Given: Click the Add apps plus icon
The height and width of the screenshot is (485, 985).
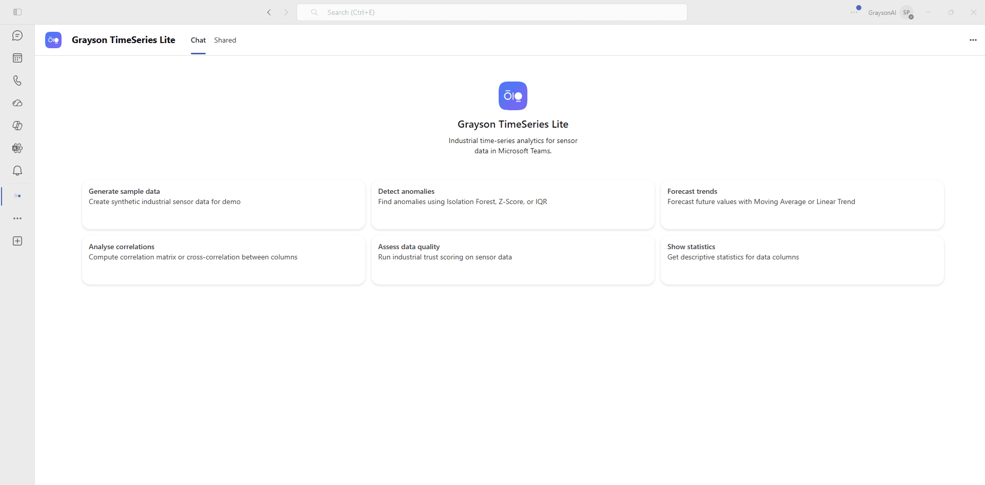Looking at the screenshot, I should (x=17, y=241).
